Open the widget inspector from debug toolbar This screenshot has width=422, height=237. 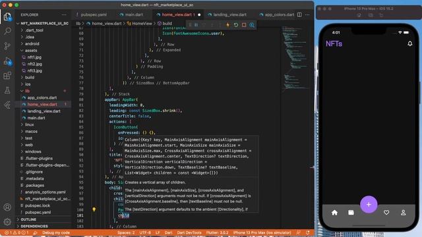252,25
